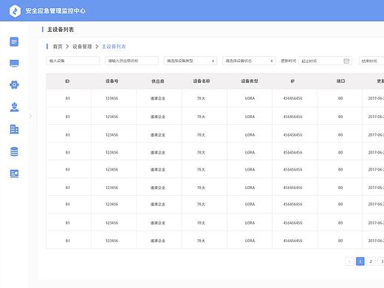Click the hexagon logo in the header
This screenshot has height=288, width=384.
[15, 11]
